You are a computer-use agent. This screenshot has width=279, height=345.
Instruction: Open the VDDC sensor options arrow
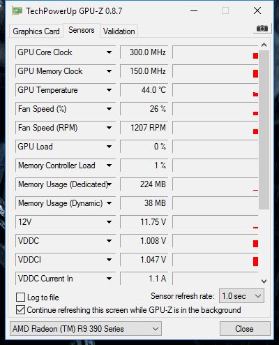tap(109, 241)
